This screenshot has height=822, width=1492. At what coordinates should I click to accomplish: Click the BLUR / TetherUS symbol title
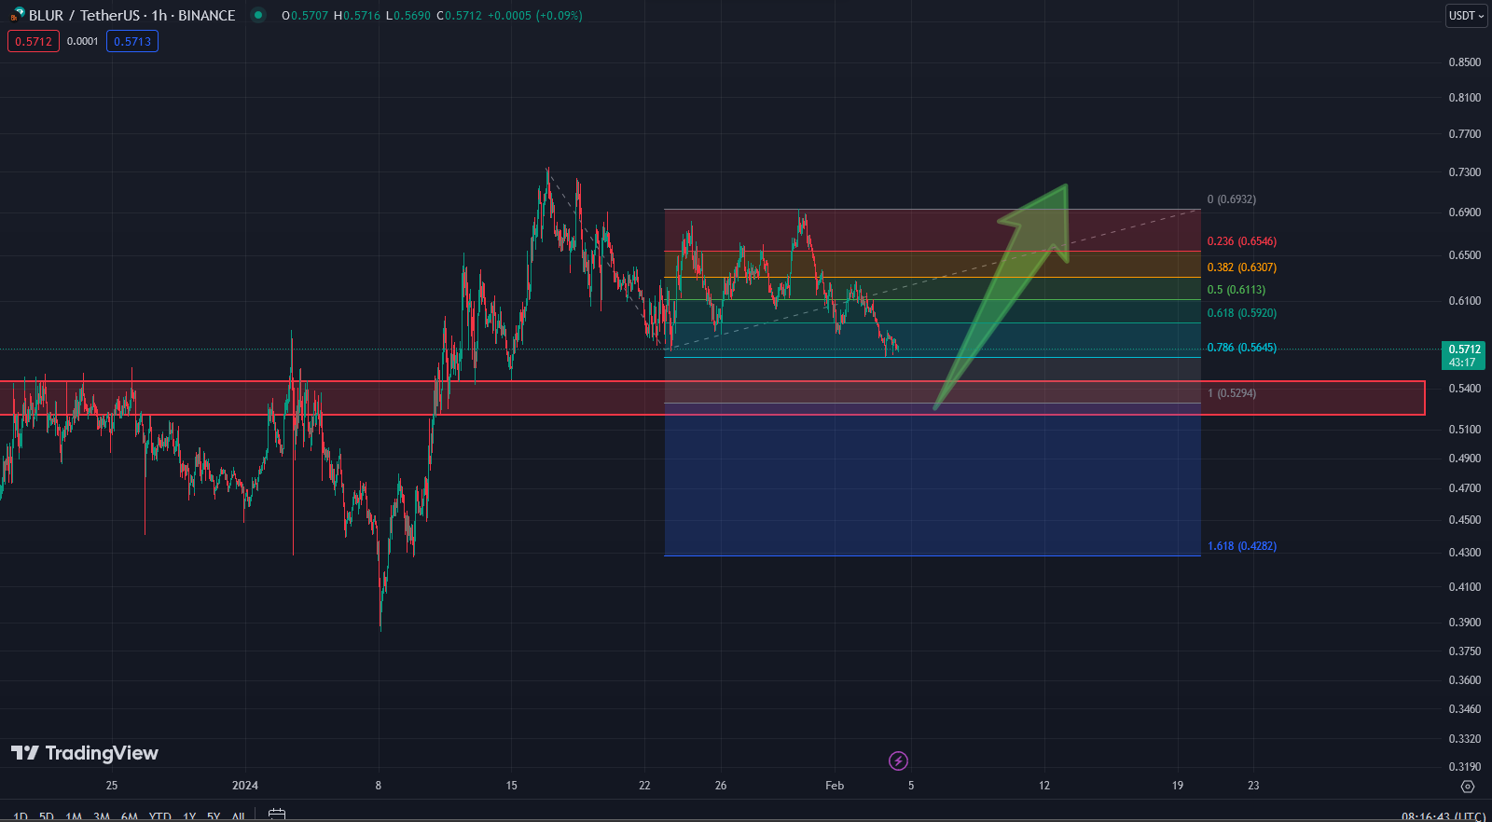tap(131, 15)
